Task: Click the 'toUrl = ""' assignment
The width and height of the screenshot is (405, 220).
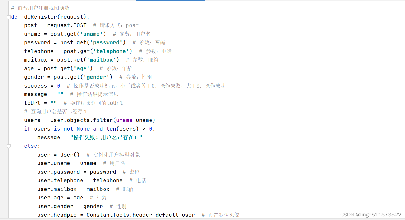Action: [x=41, y=103]
